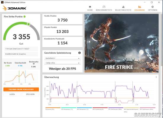Click Ergebnis Online Vergleichen button

tap(21, 89)
